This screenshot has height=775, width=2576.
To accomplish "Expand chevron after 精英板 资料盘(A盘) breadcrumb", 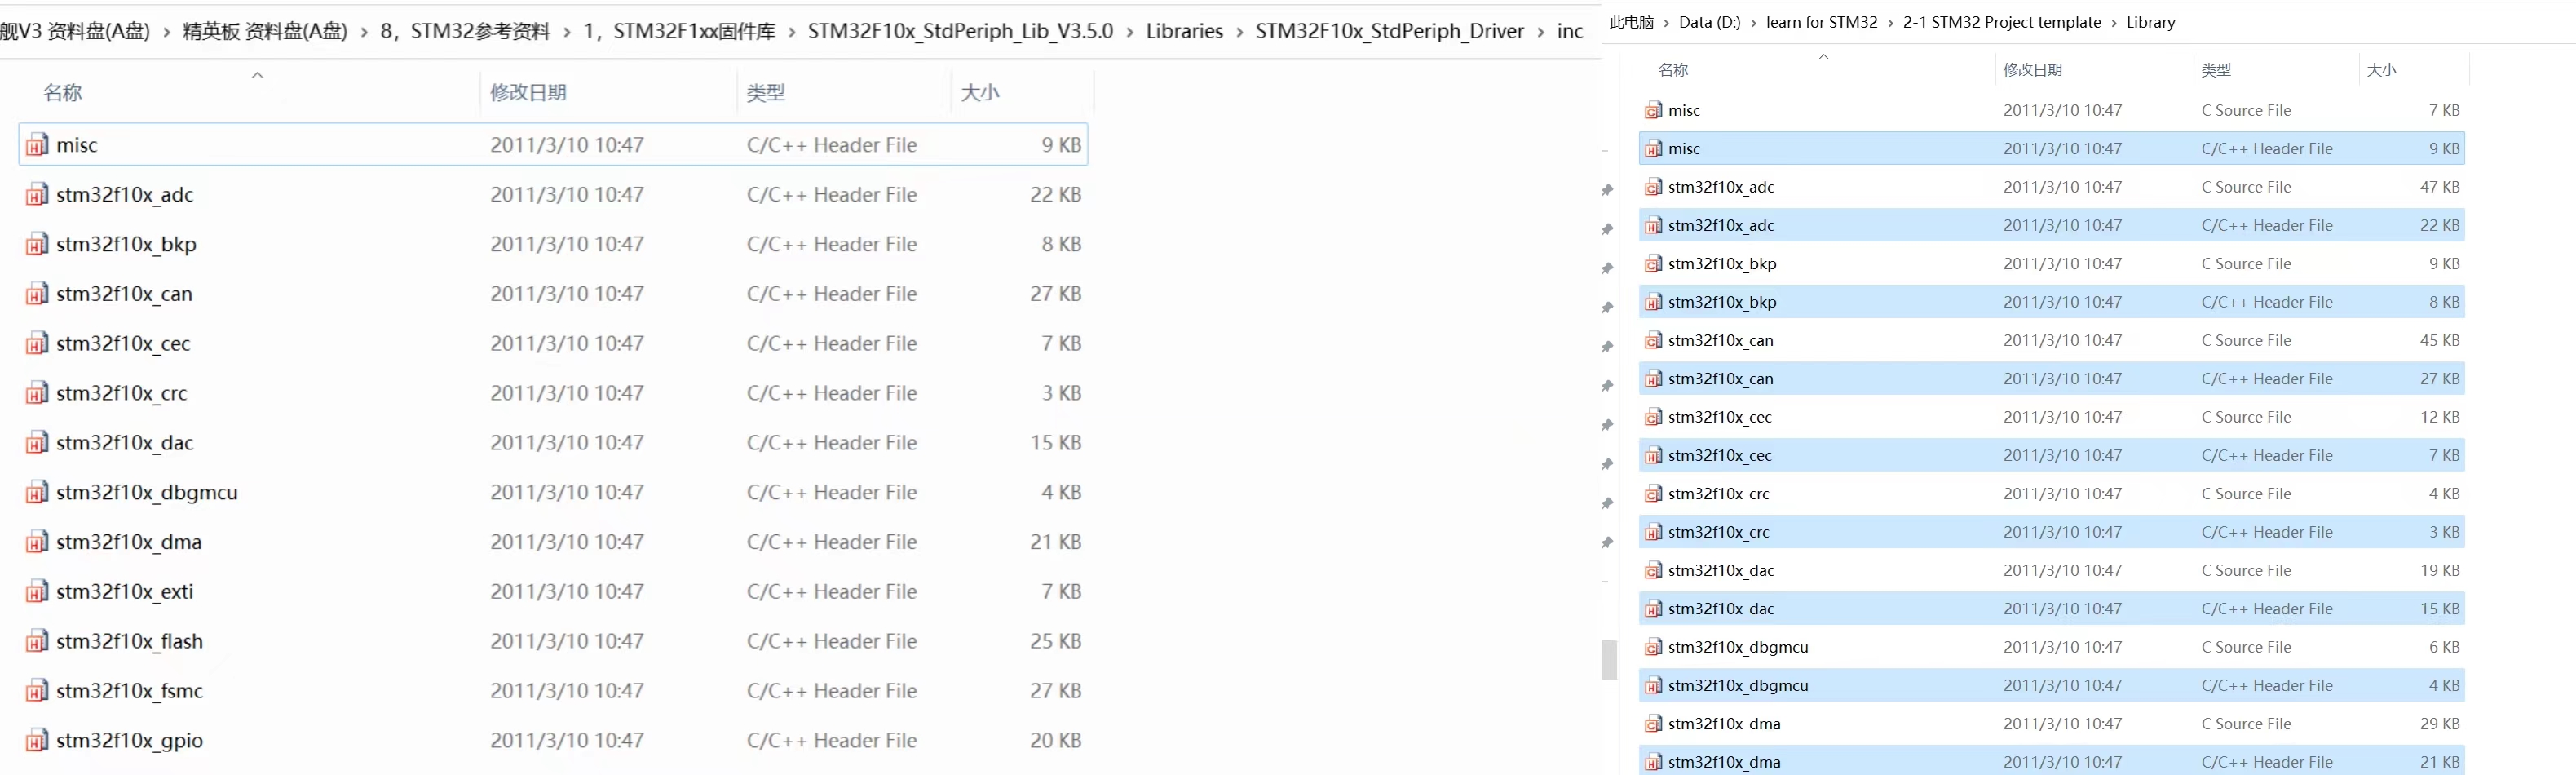I will coord(364,32).
